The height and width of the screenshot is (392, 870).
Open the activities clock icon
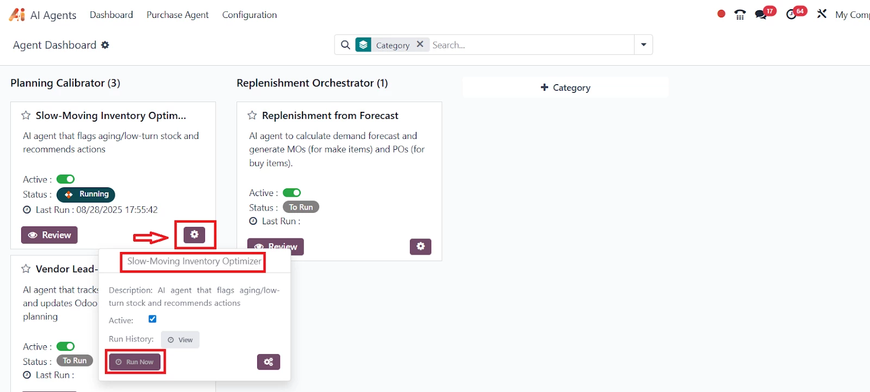click(x=792, y=15)
